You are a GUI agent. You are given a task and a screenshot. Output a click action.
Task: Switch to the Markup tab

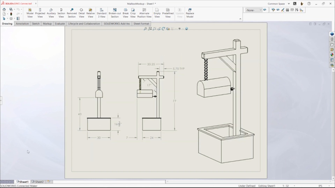pyautogui.click(x=47, y=24)
